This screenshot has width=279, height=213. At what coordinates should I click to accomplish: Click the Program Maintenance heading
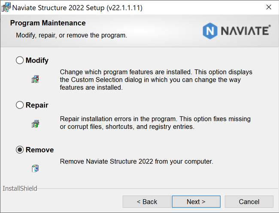click(x=48, y=23)
